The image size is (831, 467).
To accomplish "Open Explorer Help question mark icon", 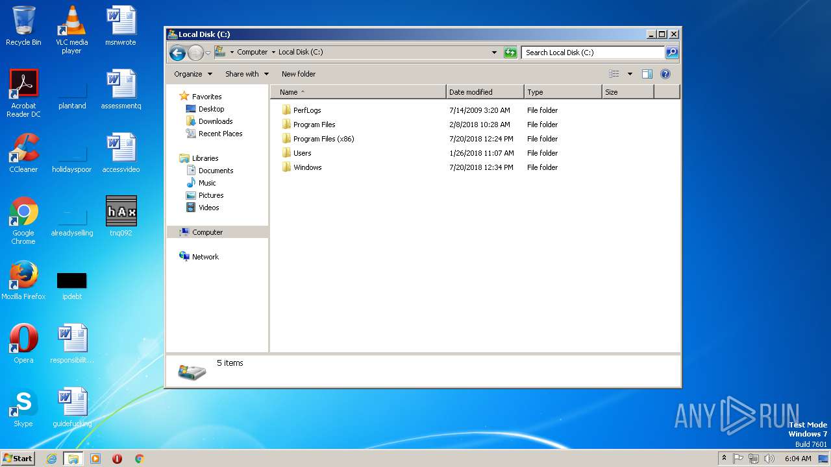I will coord(665,74).
